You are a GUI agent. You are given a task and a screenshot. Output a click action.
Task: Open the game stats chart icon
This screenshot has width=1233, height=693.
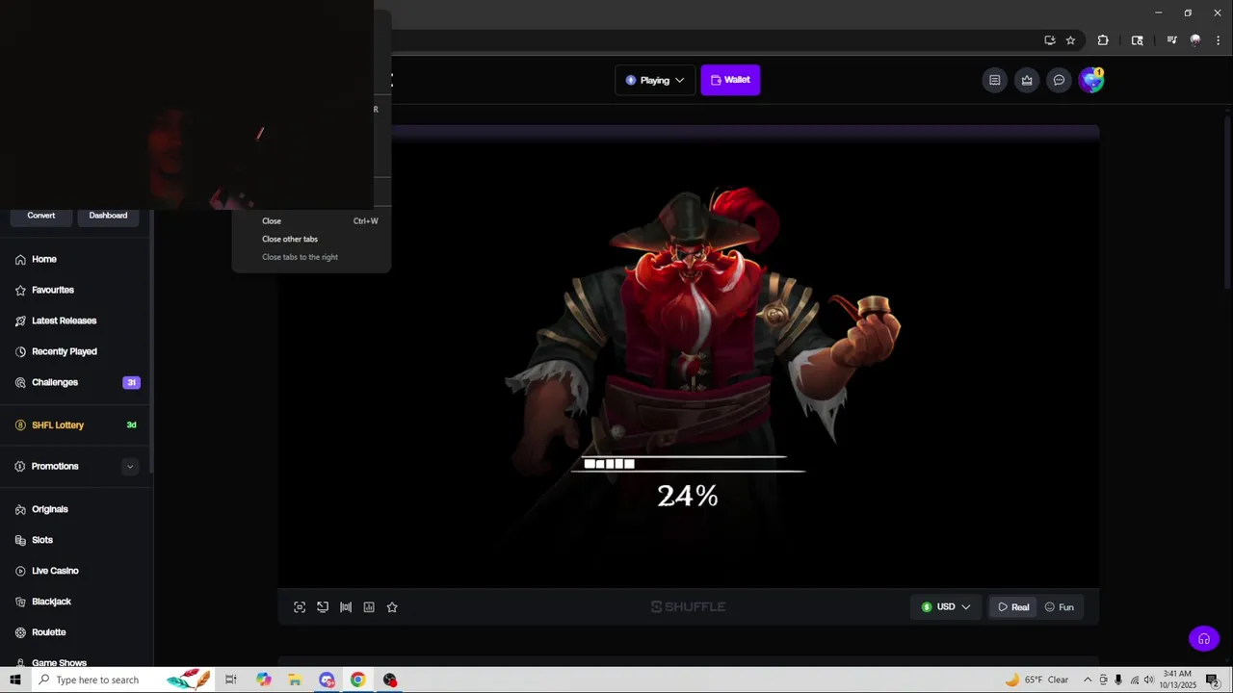click(x=369, y=607)
